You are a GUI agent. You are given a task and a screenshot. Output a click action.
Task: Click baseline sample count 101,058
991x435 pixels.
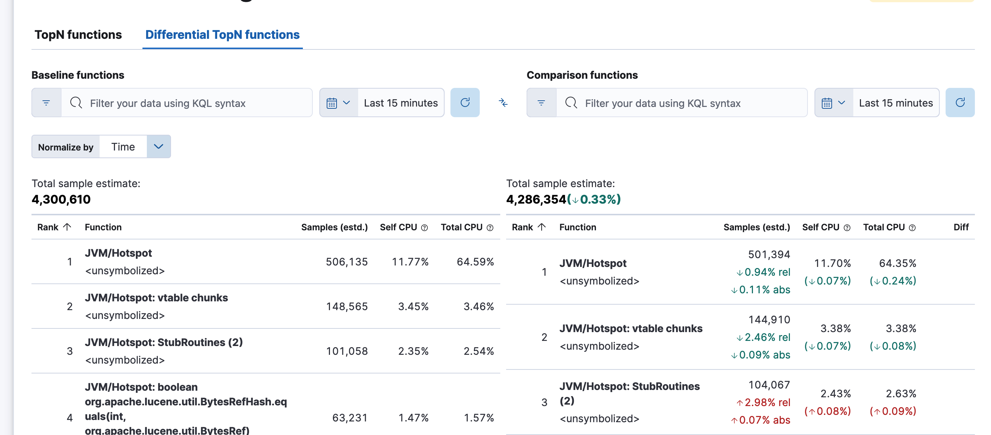pos(346,351)
